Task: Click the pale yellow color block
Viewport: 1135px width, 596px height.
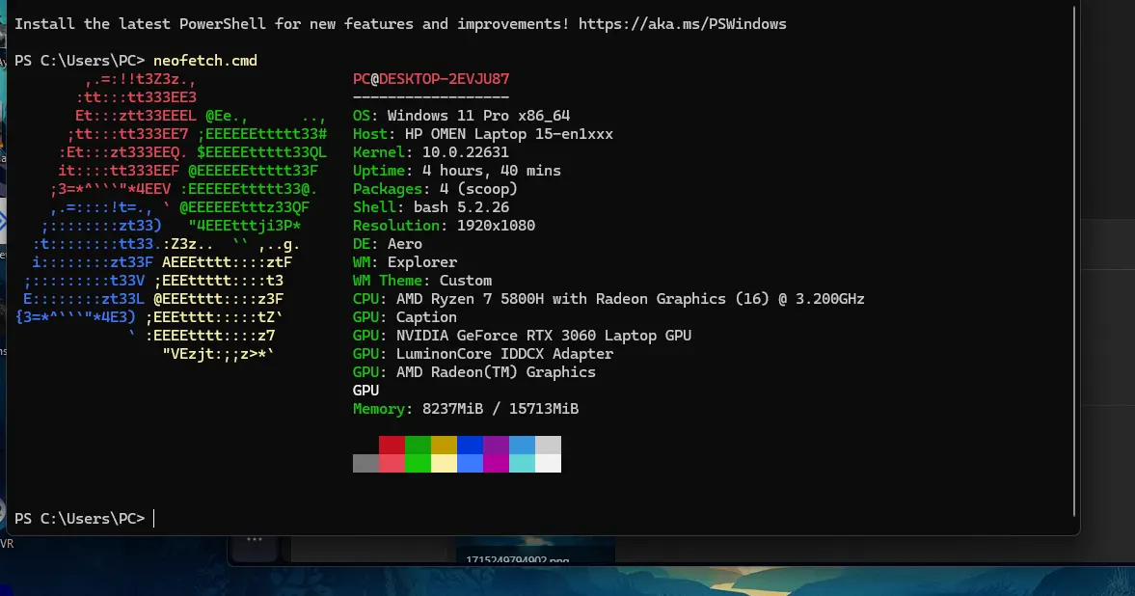Action: pyautogui.click(x=444, y=464)
